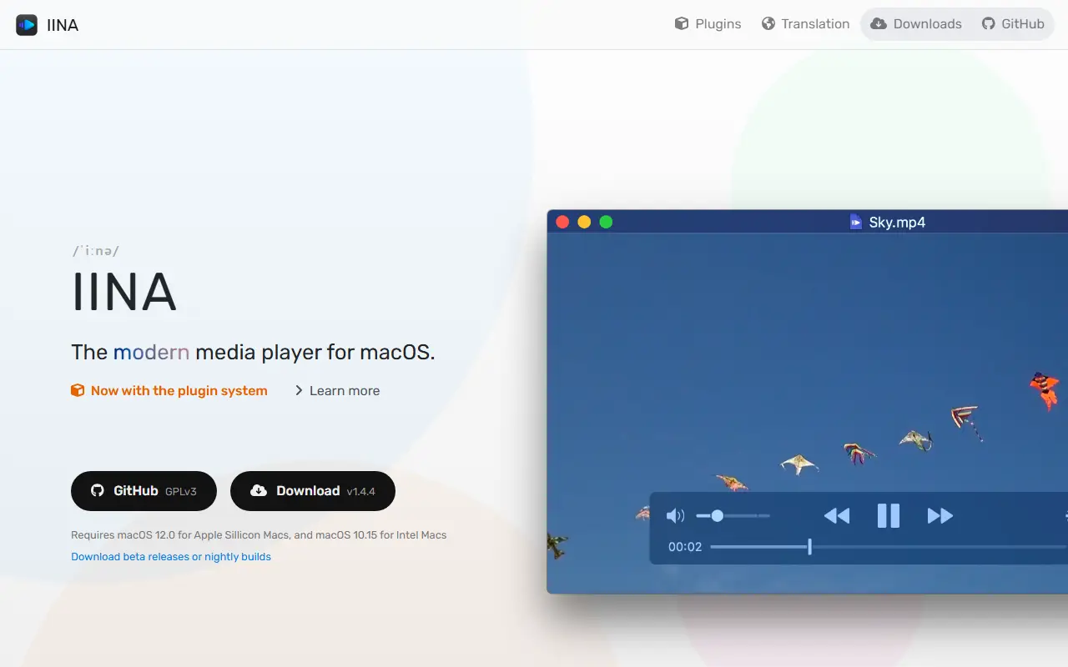The height and width of the screenshot is (667, 1068).
Task: Pause the Sky.mp4 video
Action: click(889, 516)
